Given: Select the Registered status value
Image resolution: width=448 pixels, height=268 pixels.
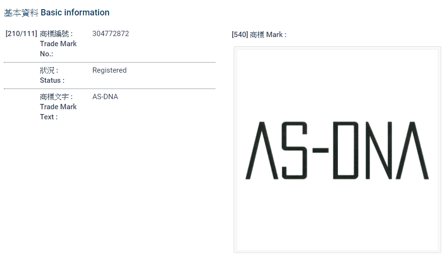Looking at the screenshot, I should click(x=109, y=70).
